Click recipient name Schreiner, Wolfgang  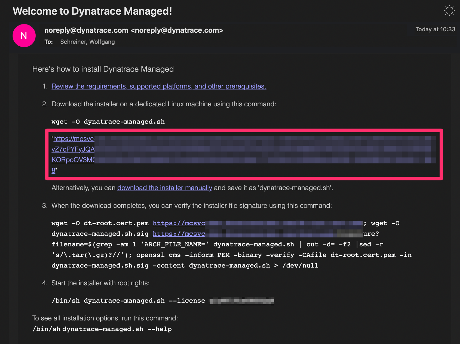[x=87, y=42]
